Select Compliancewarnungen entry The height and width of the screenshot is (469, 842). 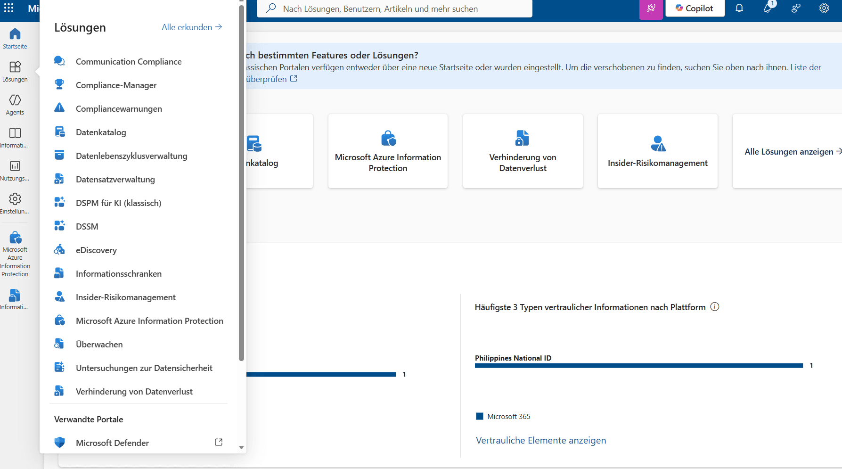click(119, 108)
